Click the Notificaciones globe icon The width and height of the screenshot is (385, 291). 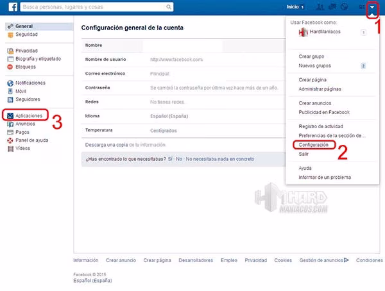point(10,83)
